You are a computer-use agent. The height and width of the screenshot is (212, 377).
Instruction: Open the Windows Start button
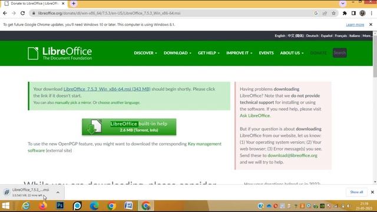pos(6,206)
